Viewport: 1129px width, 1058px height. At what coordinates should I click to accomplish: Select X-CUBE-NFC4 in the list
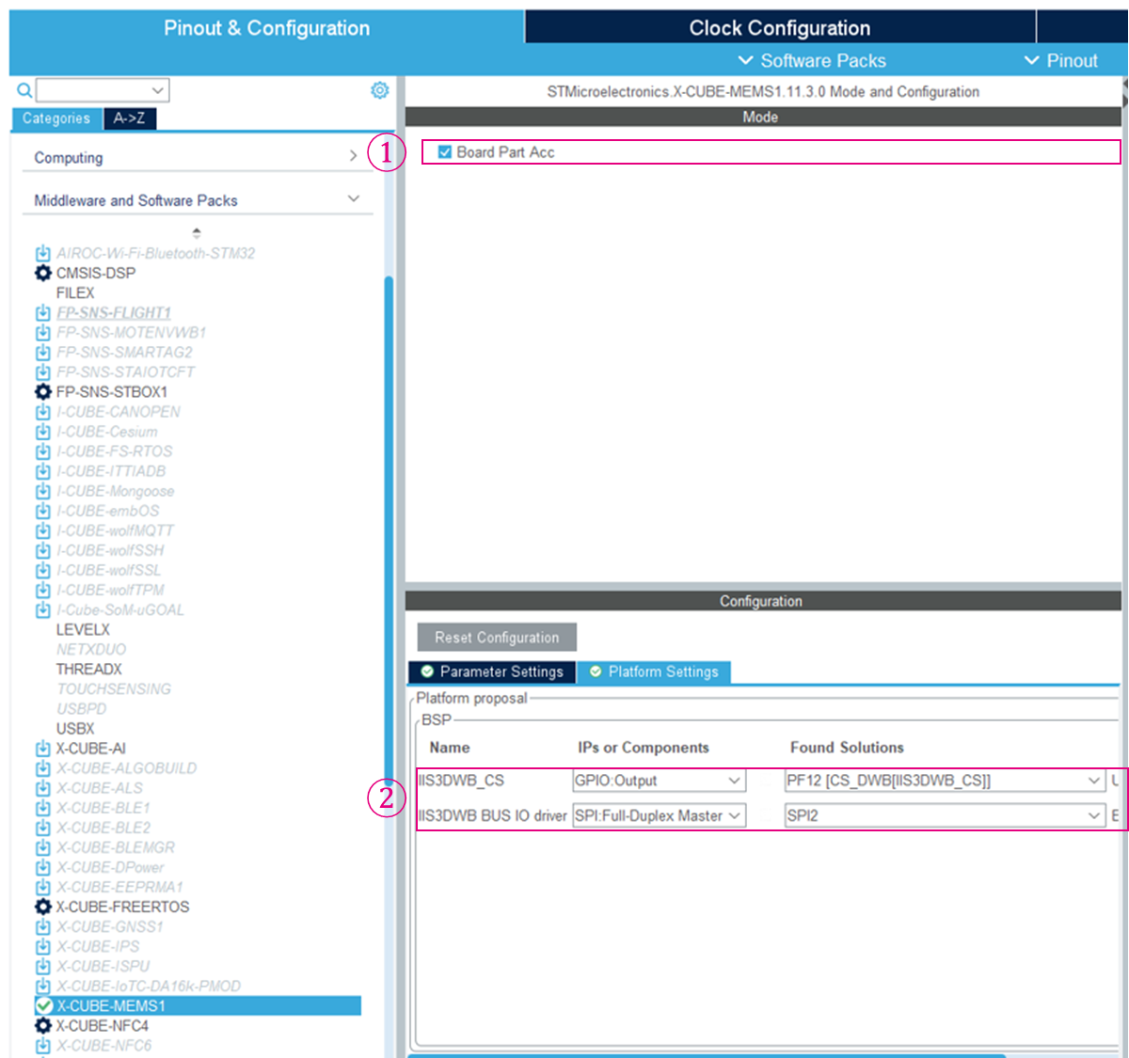click(x=102, y=1025)
